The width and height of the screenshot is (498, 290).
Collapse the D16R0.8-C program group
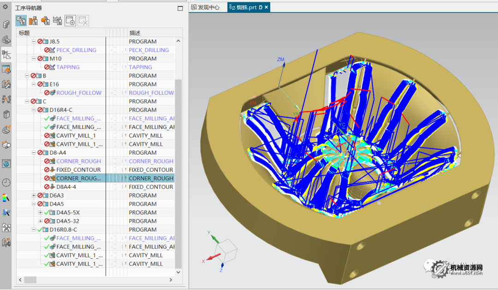[x=34, y=230]
